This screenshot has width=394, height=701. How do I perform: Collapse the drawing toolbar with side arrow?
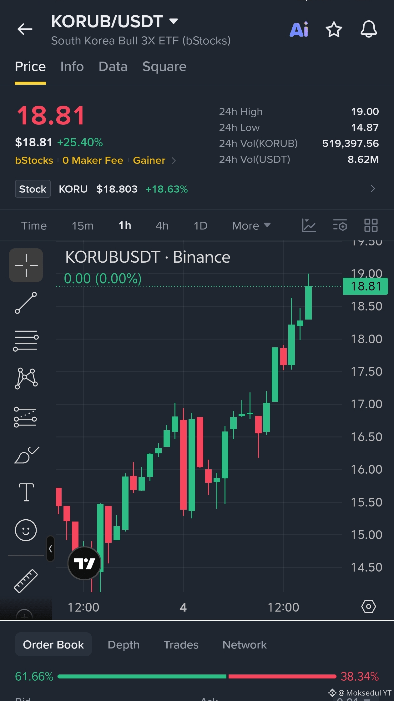point(50,548)
